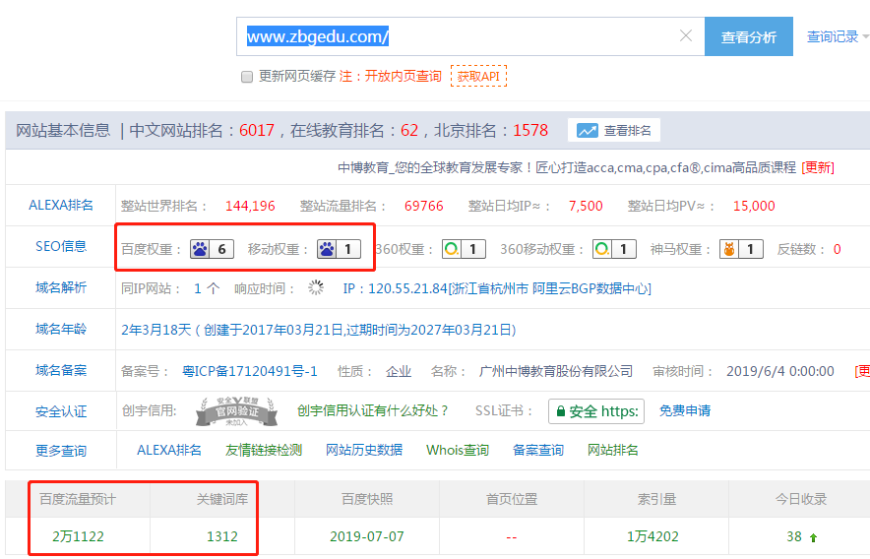Open the Whois查询 link

tap(458, 450)
